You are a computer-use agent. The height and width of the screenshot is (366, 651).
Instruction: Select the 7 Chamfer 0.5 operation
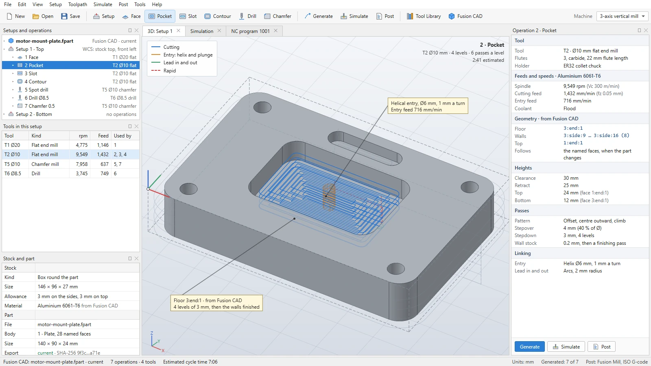[71, 106]
